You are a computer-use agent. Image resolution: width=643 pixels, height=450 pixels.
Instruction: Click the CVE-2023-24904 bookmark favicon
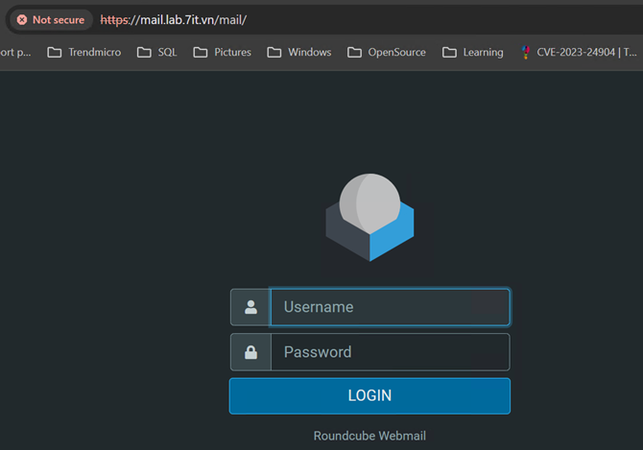click(x=526, y=53)
